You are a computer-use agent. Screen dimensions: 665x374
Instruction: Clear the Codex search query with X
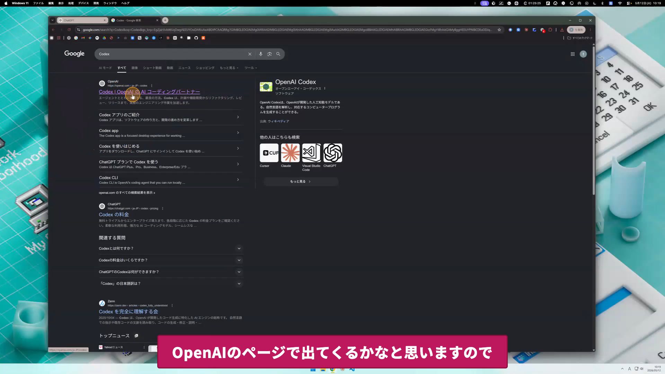coord(250,54)
